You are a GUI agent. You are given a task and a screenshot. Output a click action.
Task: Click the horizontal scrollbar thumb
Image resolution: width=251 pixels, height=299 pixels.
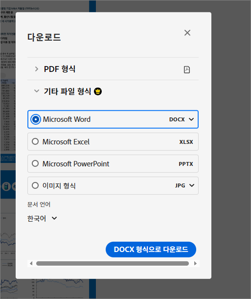[113, 263]
